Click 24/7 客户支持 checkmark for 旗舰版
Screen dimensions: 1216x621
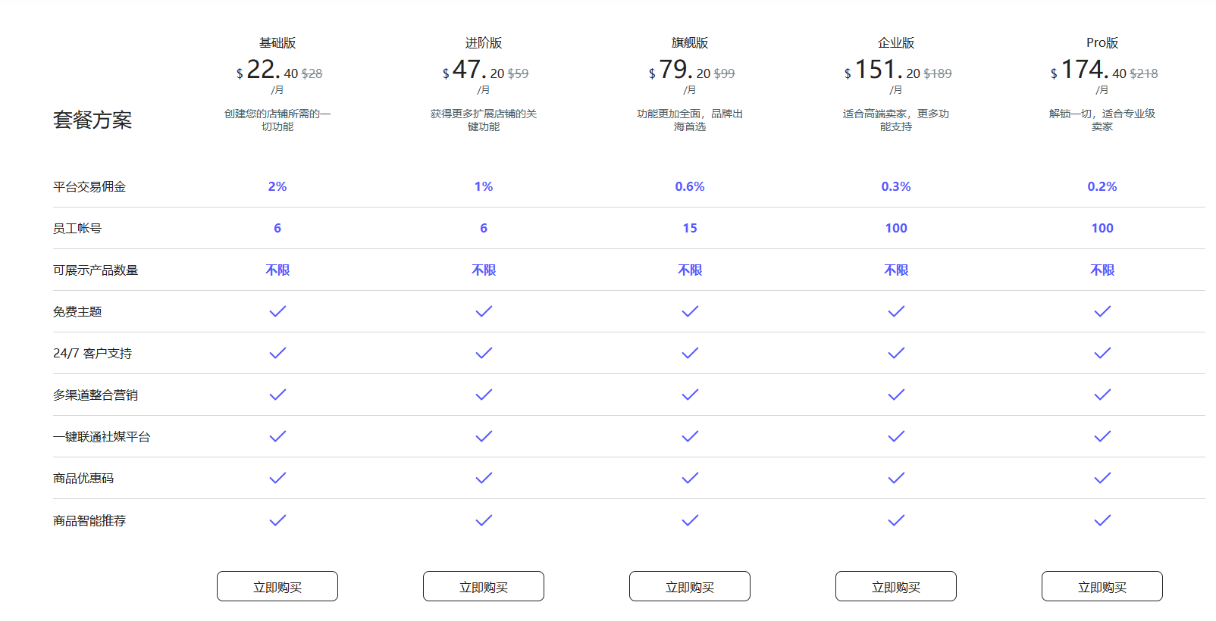[x=690, y=353]
